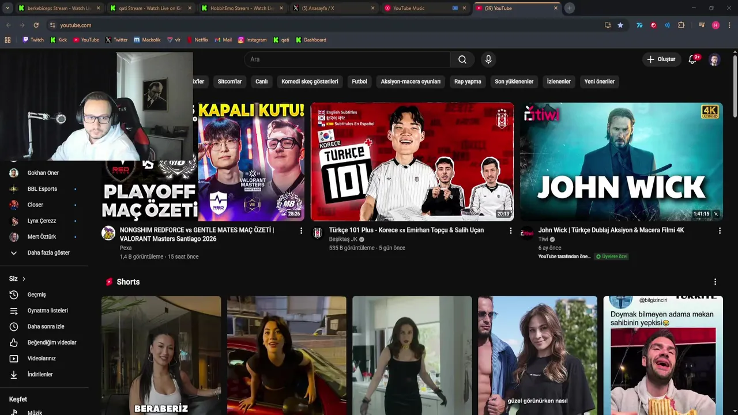
Task: Go back with the browser back arrow
Action: (8, 25)
